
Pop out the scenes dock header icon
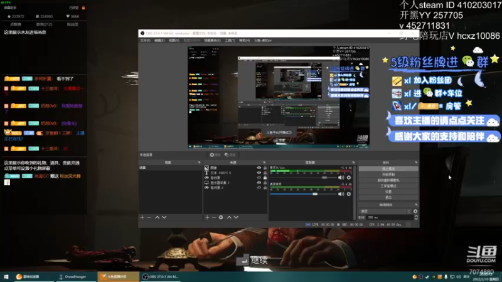[x=199, y=162]
